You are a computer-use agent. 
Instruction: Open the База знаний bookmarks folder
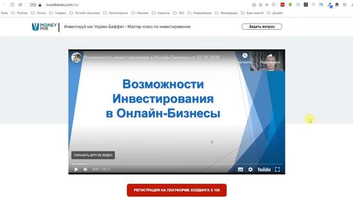(252, 13)
